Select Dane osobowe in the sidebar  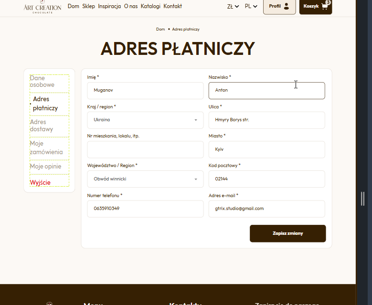click(x=42, y=81)
